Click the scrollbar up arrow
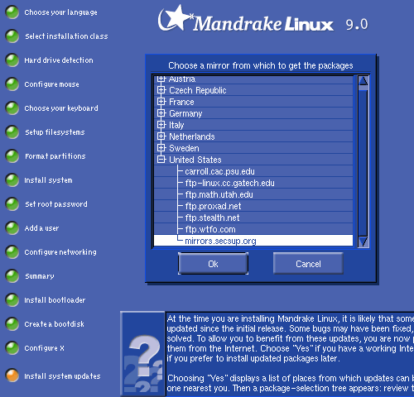 (363, 81)
